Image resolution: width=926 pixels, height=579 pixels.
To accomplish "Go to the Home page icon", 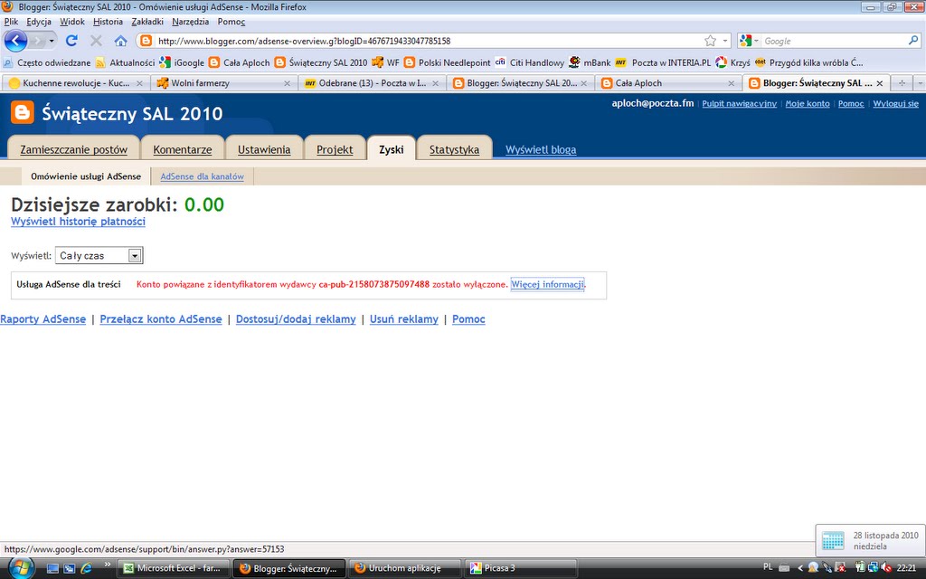I will 120,41.
